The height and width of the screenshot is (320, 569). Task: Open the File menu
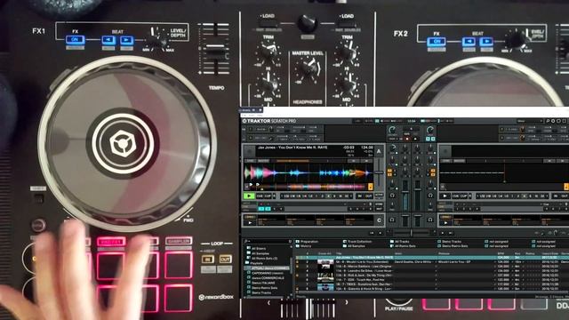click(245, 115)
